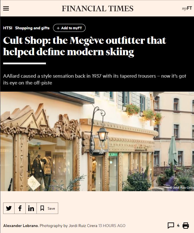194x233 pixels.
Task: Click the Jordi Ruiz Cirera image copyright credit
Action: tap(182, 187)
